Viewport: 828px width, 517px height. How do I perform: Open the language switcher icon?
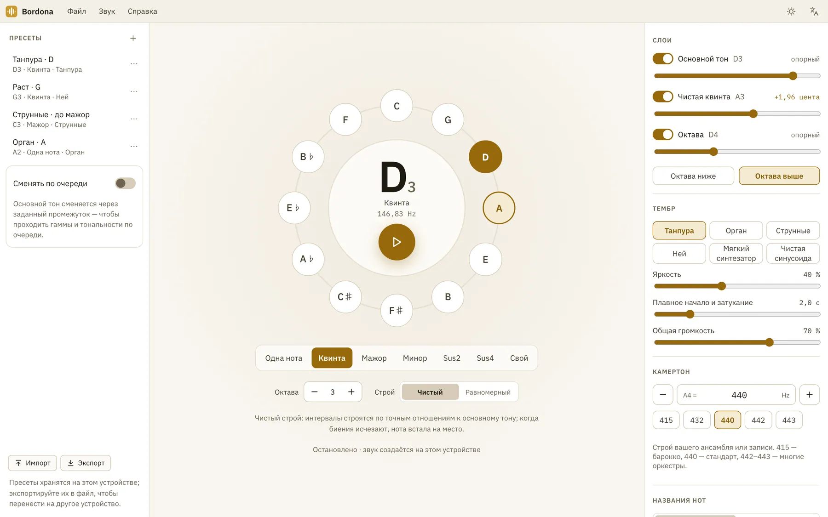tap(814, 11)
